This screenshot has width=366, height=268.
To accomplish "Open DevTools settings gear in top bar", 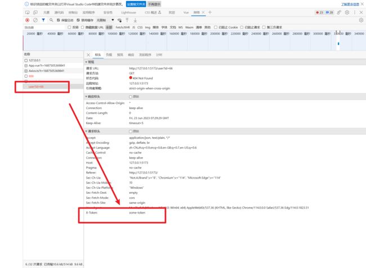I will point(347,12).
